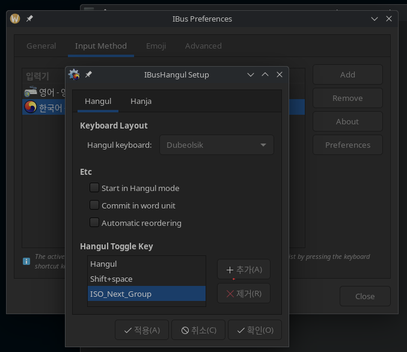
Task: Enable Start in Hangul mode
Action: pyautogui.click(x=94, y=187)
